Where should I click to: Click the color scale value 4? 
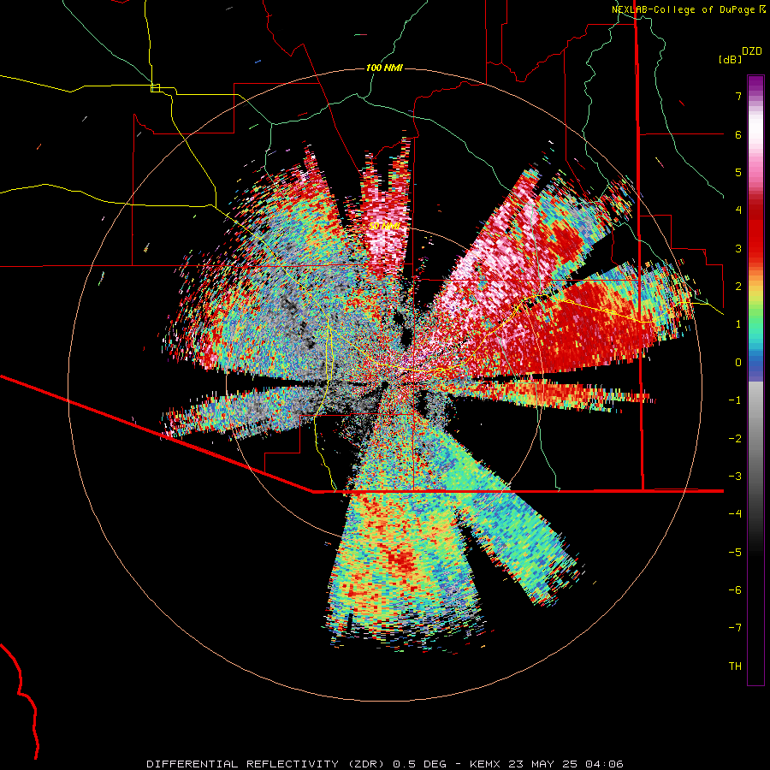click(738, 210)
